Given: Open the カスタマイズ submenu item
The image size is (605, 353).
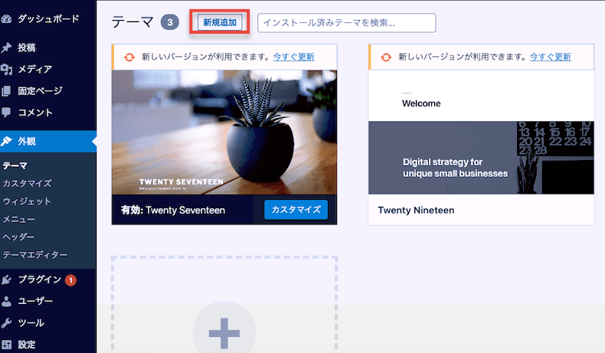Looking at the screenshot, I should 27,183.
